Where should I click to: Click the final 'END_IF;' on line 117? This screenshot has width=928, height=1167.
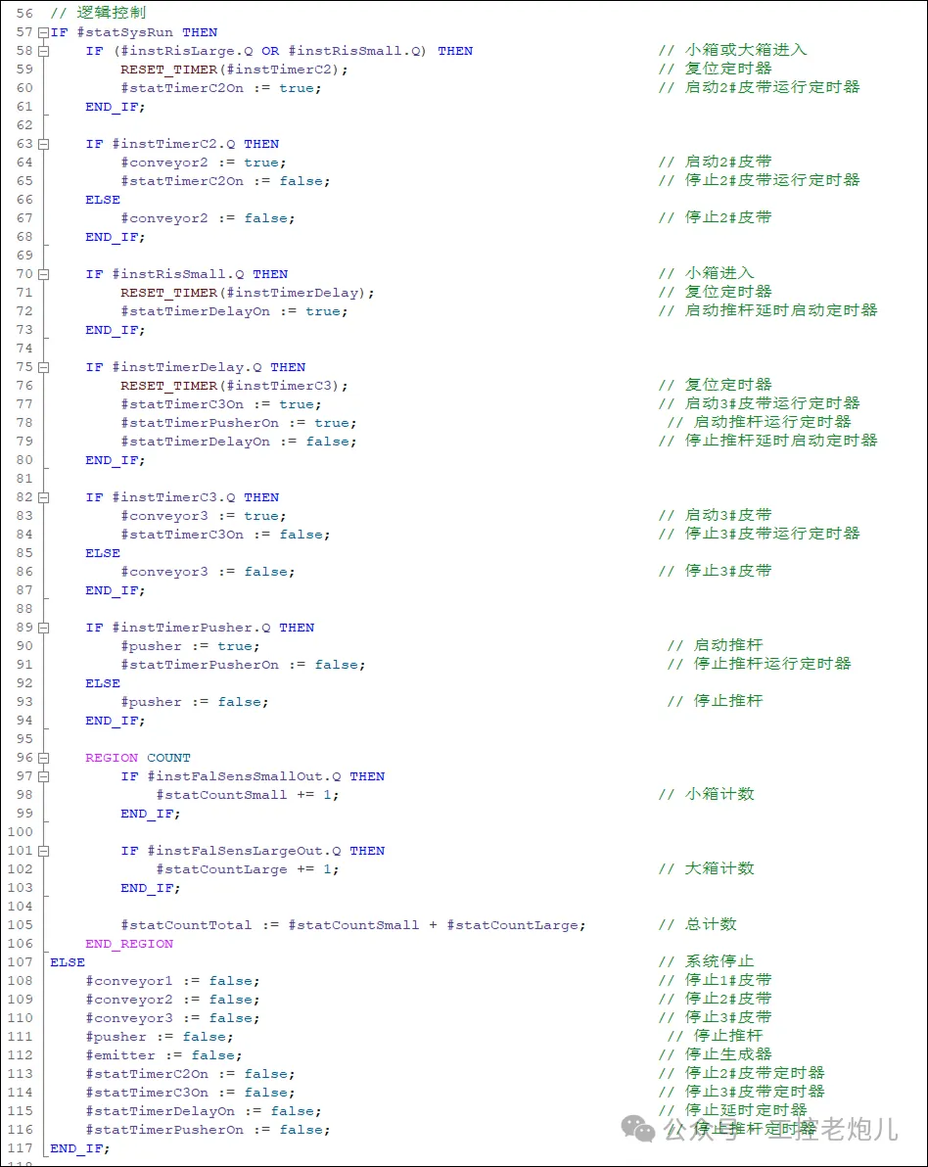pos(80,1149)
